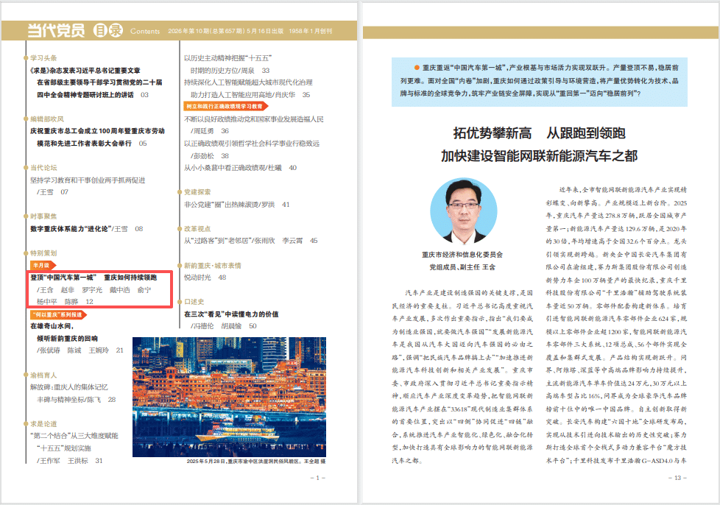Open the 从"过路客"到"老邻居" entry
This screenshot has width=720, height=505.
coord(251,241)
